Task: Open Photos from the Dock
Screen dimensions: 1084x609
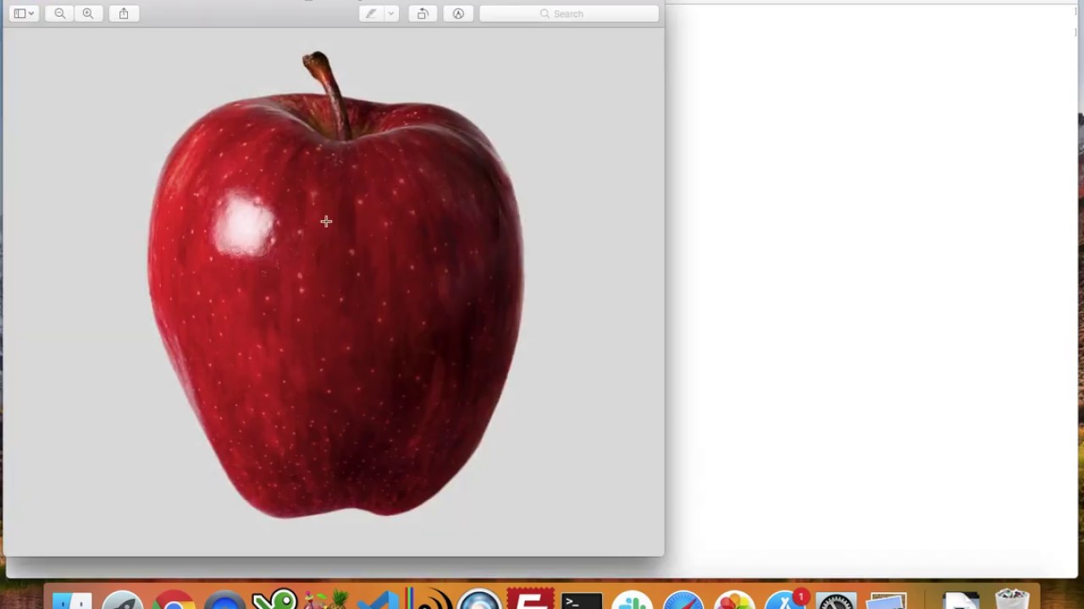Action: click(x=734, y=601)
